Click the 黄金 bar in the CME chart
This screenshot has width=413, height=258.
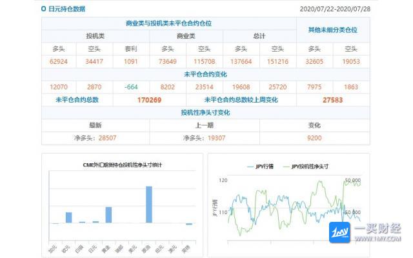point(108,215)
